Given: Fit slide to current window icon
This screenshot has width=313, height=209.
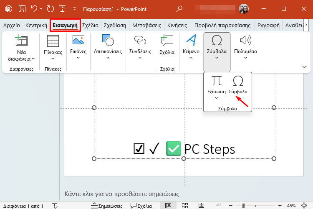Looking at the screenshot, I should coord(304,206).
